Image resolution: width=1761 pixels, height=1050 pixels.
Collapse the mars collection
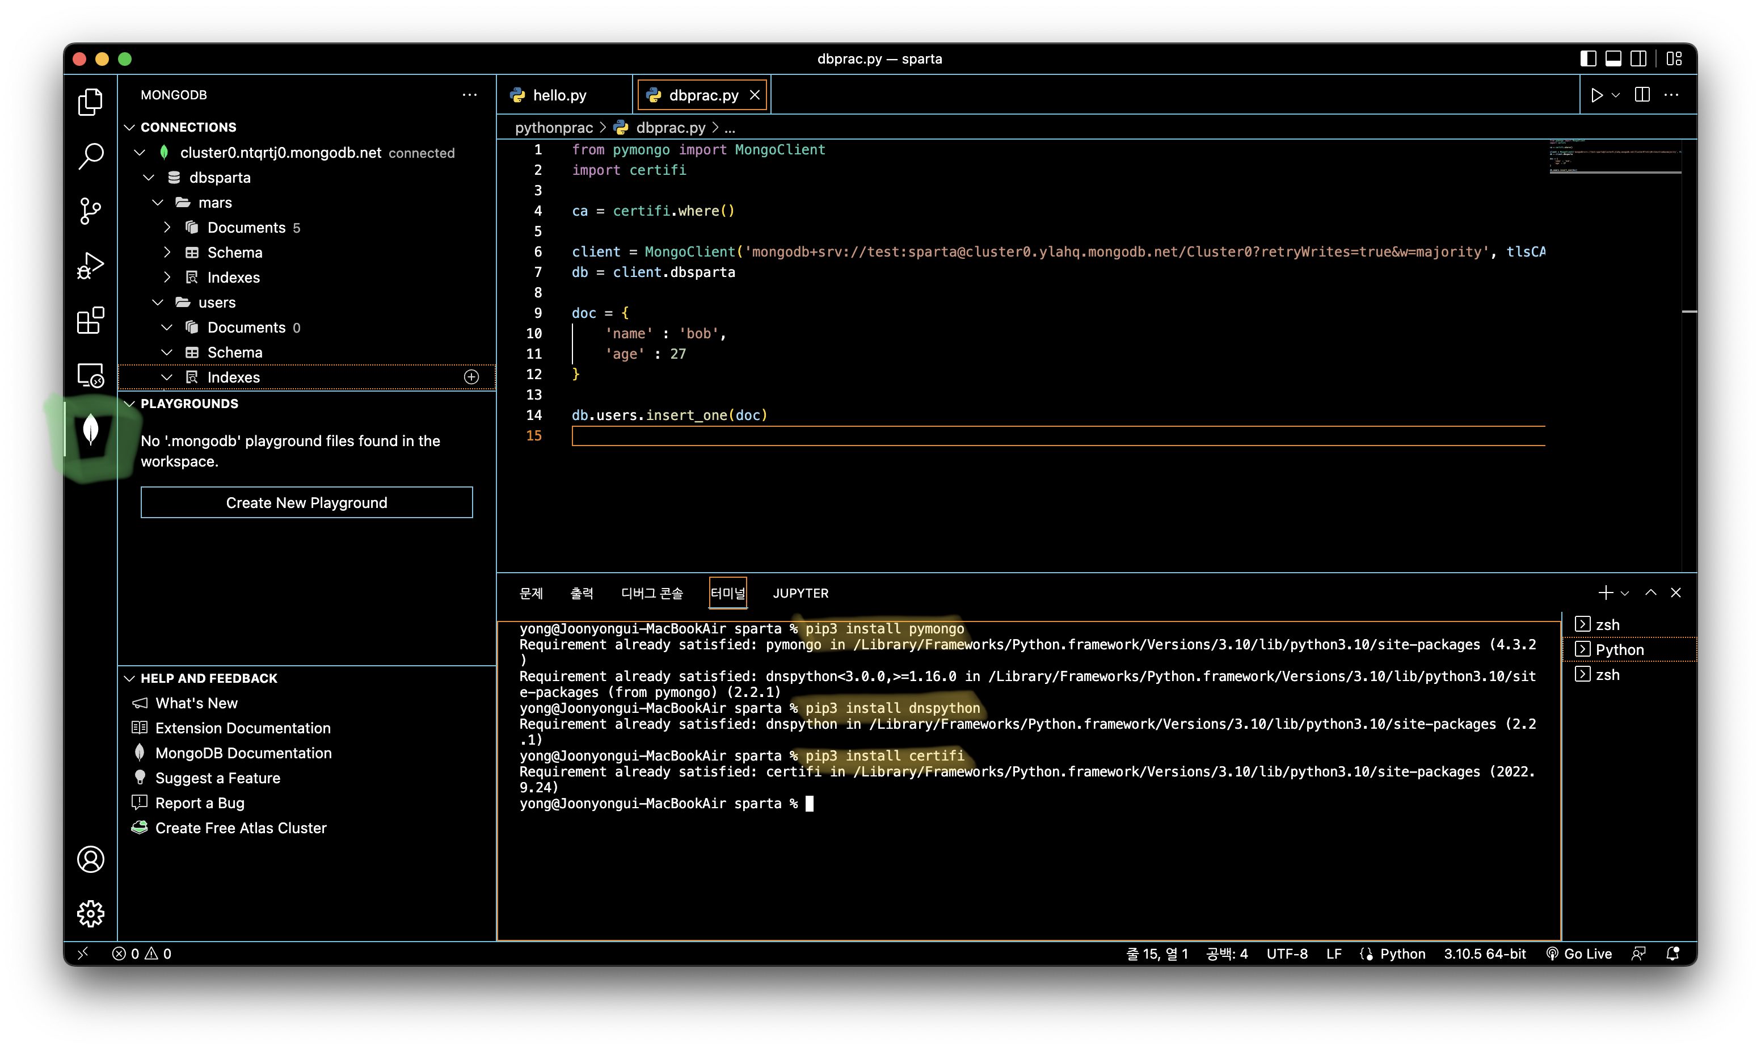pos(158,203)
